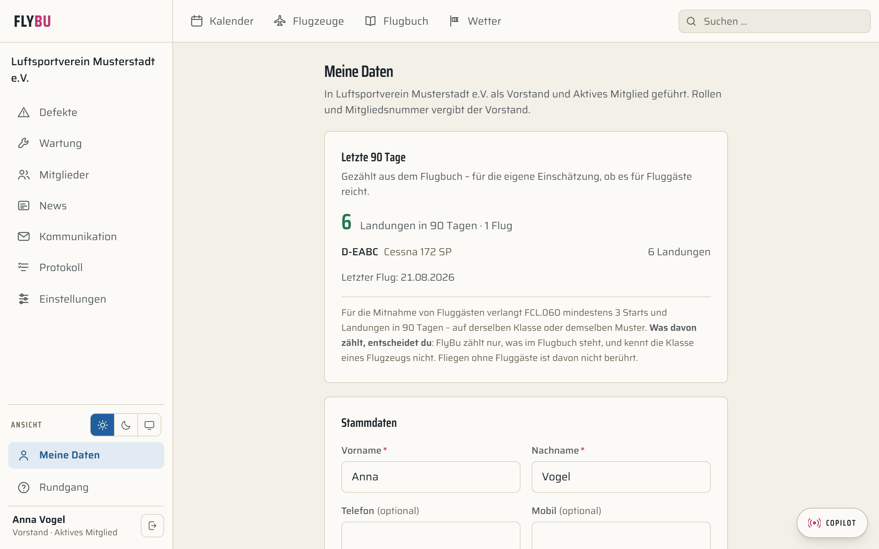Click the Defekte warning triangle icon

pos(24,113)
